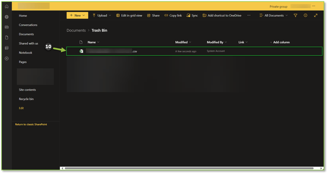Click 'A few seconds ago' modified cell

pyautogui.click(x=186, y=51)
